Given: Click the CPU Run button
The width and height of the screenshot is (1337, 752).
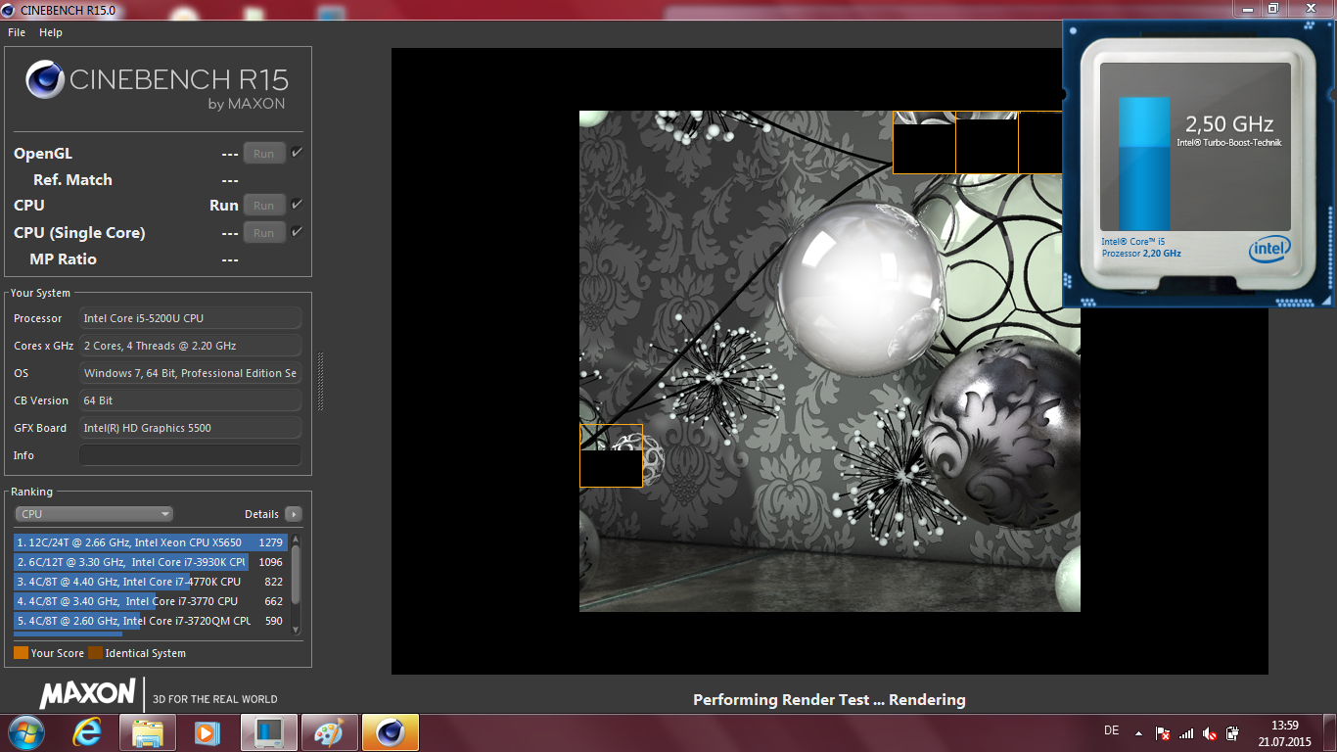Looking at the screenshot, I should click(264, 205).
